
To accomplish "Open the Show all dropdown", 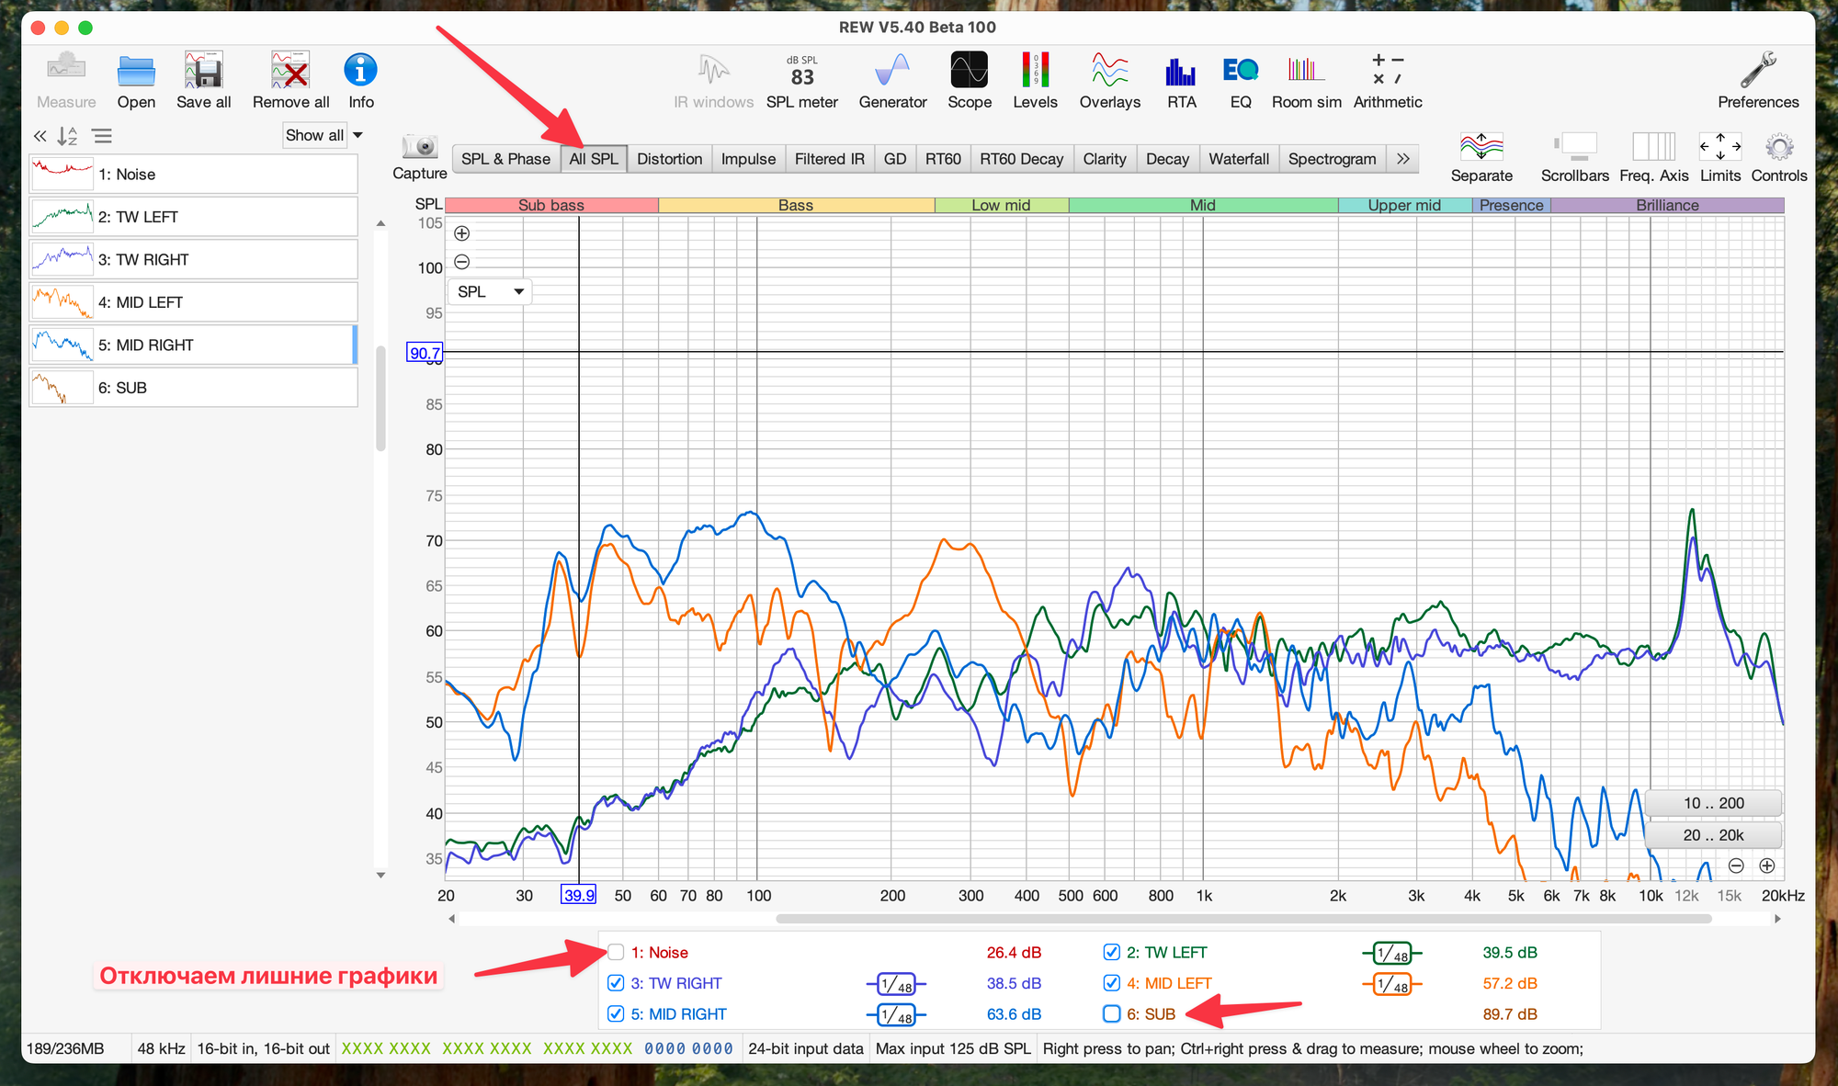I will (323, 135).
